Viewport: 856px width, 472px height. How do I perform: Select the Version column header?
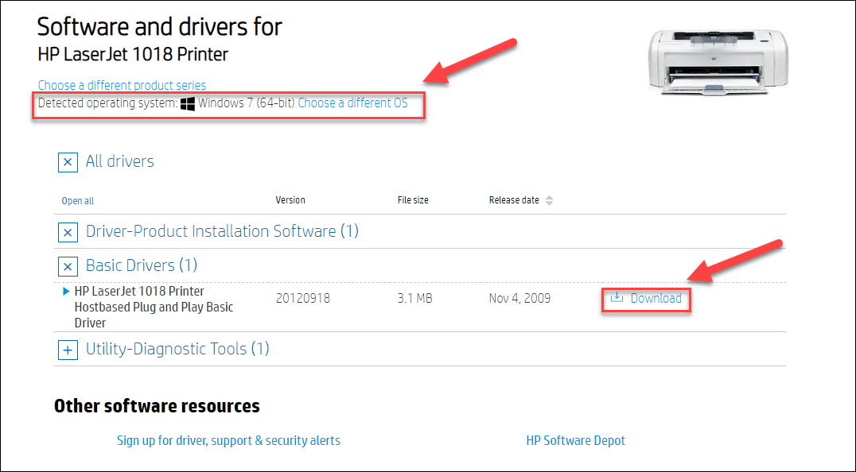coord(290,199)
